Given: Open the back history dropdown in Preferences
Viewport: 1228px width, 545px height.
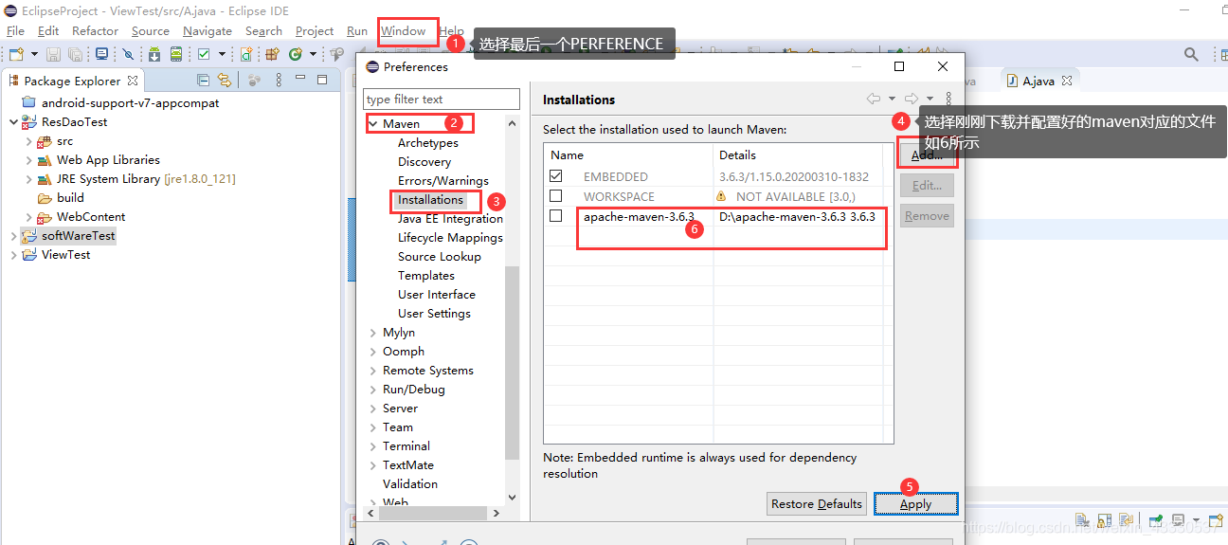Looking at the screenshot, I should 892,99.
